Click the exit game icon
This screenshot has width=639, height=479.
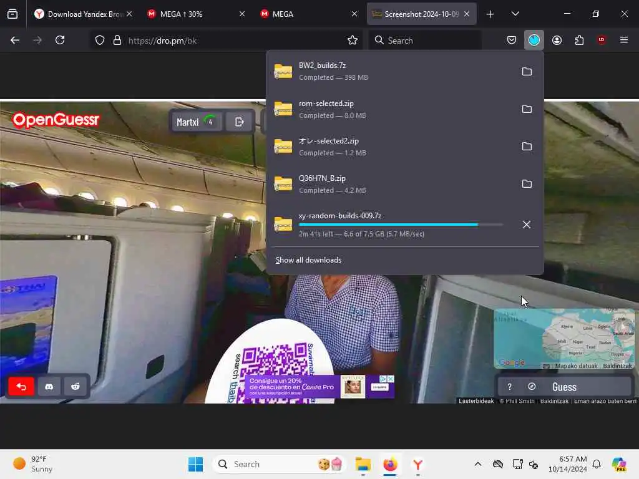coord(240,122)
